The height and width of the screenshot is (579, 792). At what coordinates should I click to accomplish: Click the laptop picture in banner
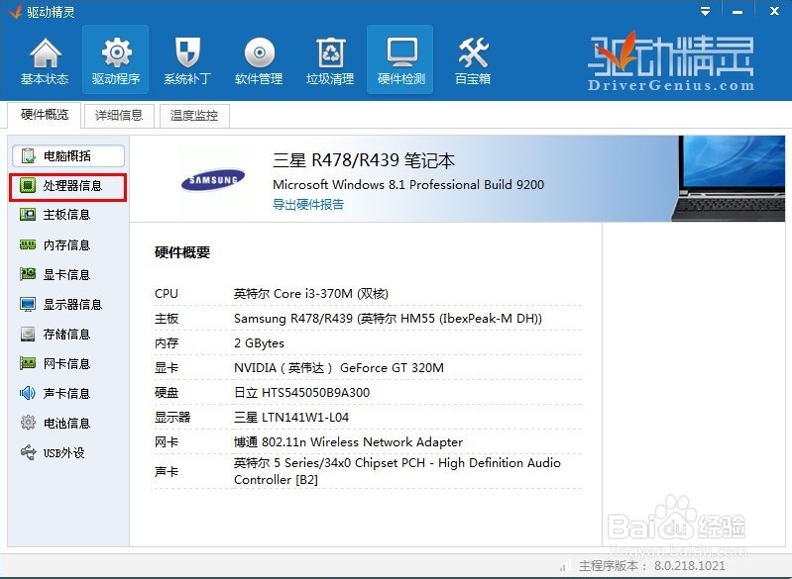coord(728,178)
